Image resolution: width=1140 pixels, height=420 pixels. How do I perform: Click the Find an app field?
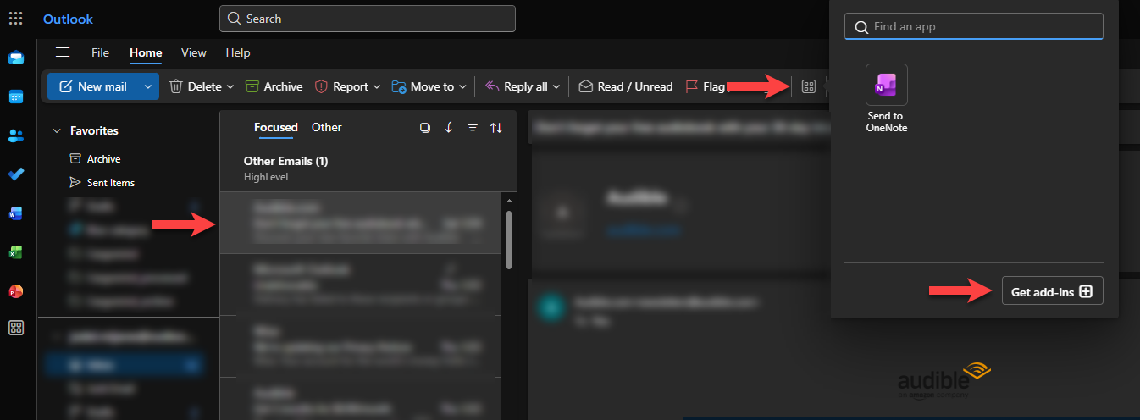pyautogui.click(x=974, y=26)
